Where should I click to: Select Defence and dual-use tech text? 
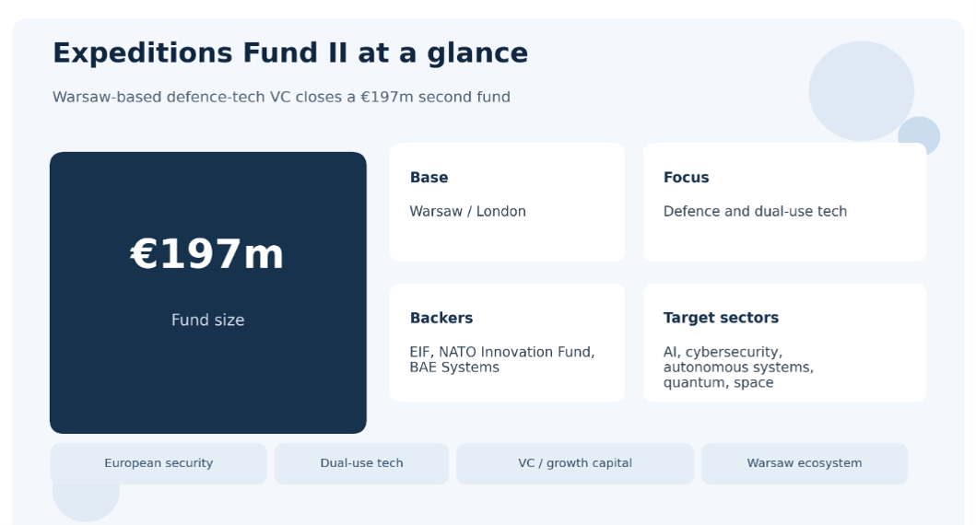(755, 212)
